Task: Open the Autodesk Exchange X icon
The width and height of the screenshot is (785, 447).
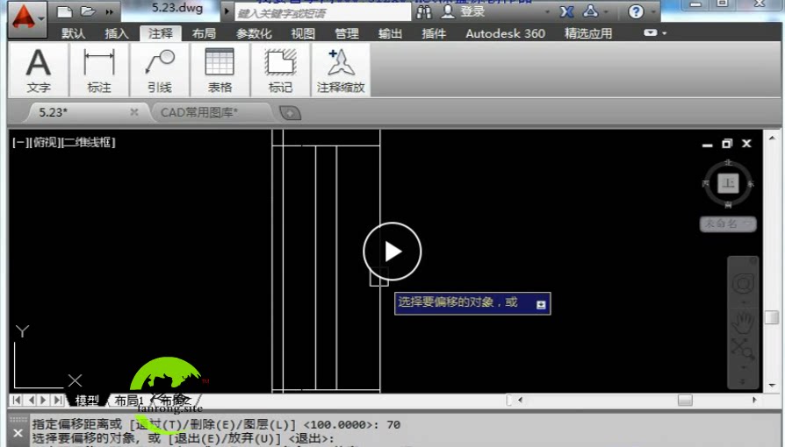Action: [566, 11]
